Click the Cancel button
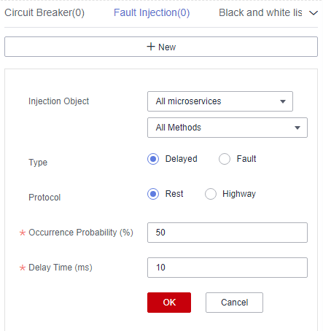This screenshot has width=323, height=331. pos(234,303)
